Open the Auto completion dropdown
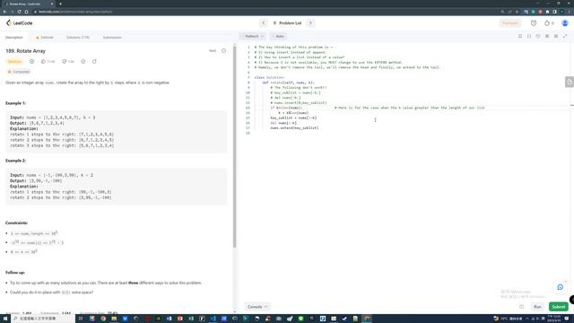The image size is (574, 323). coord(279,36)
